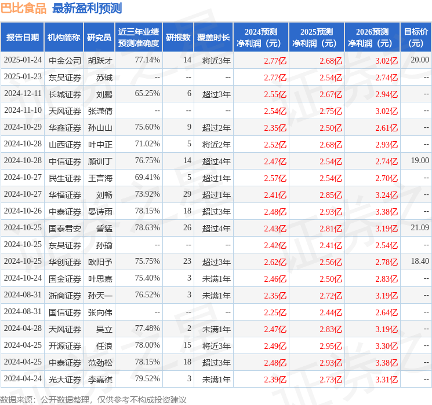The image size is (432, 405).
Task: Sort by the 报告日期 column header
Action: pyautogui.click(x=23, y=38)
